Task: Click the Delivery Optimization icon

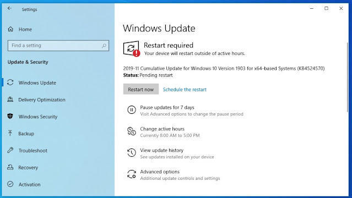Action: point(10,100)
